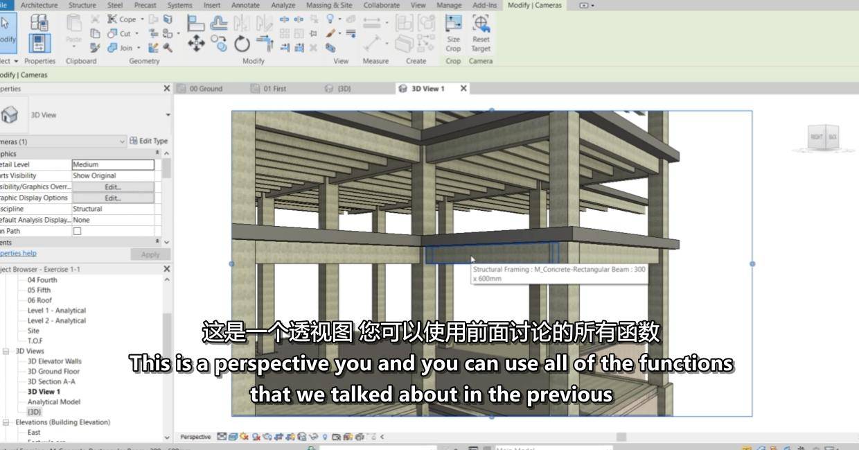Click the Size Crop tool
859x450 pixels.
(453, 33)
